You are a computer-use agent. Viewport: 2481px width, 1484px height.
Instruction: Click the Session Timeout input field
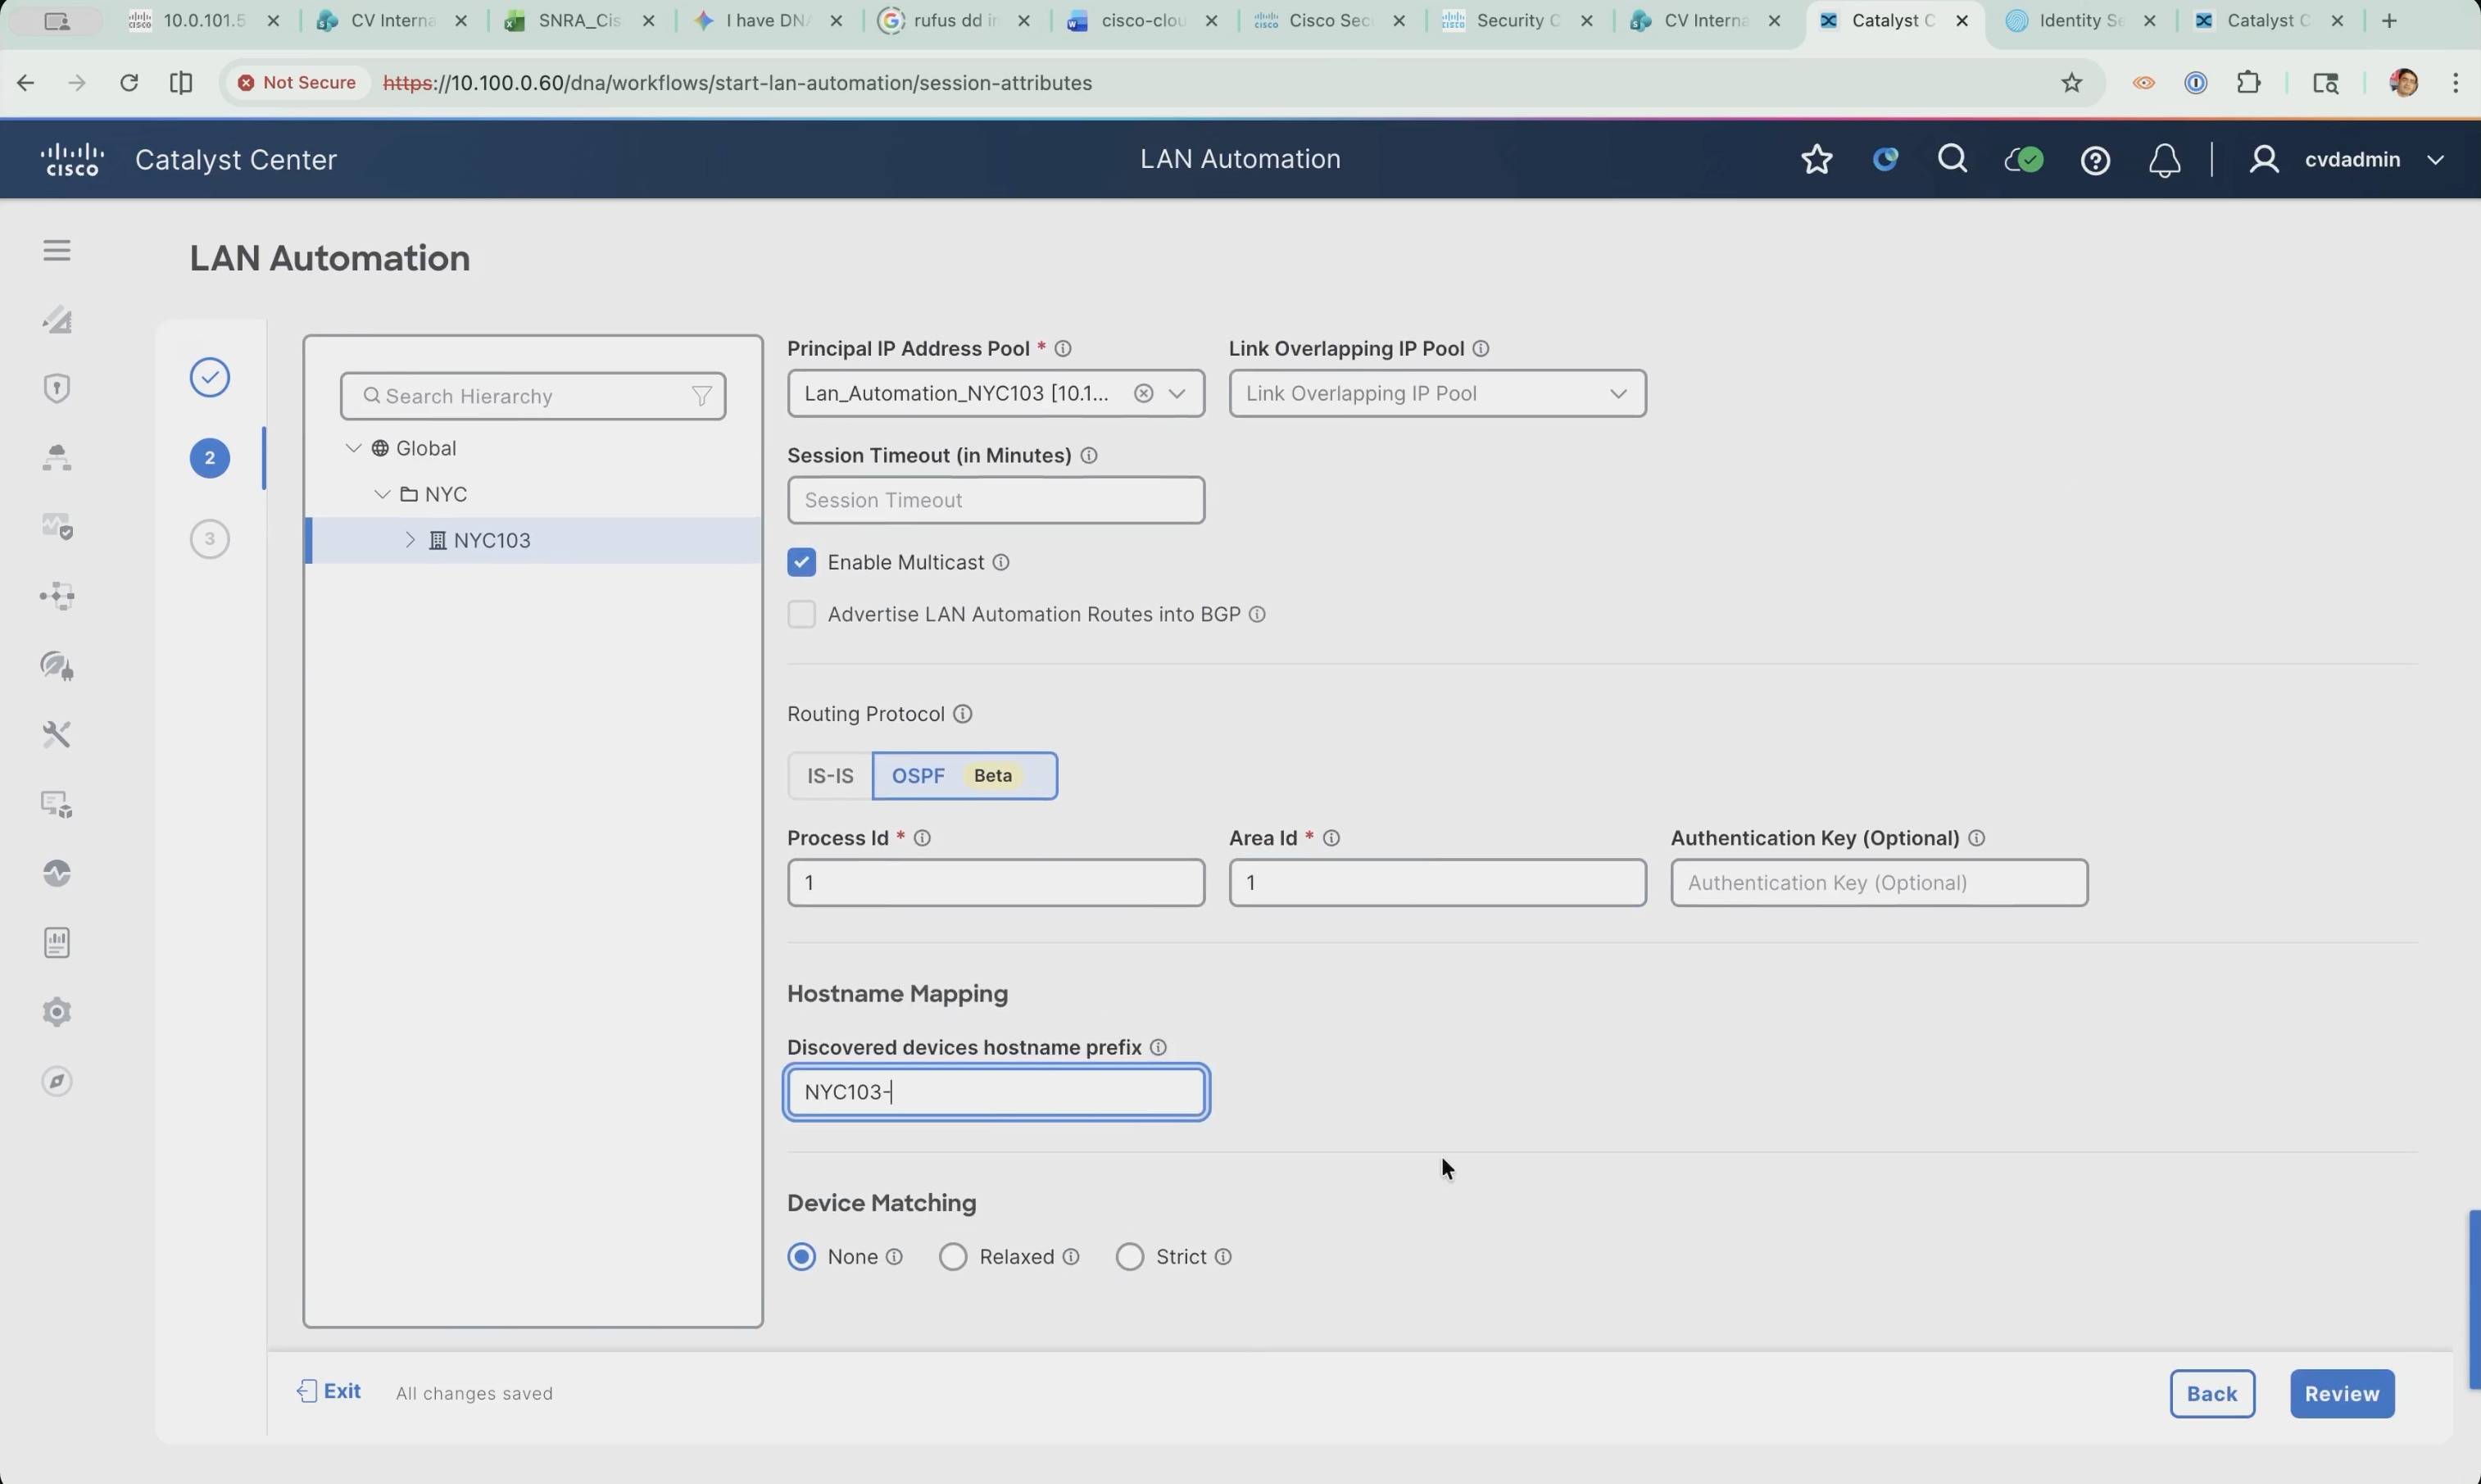point(996,500)
